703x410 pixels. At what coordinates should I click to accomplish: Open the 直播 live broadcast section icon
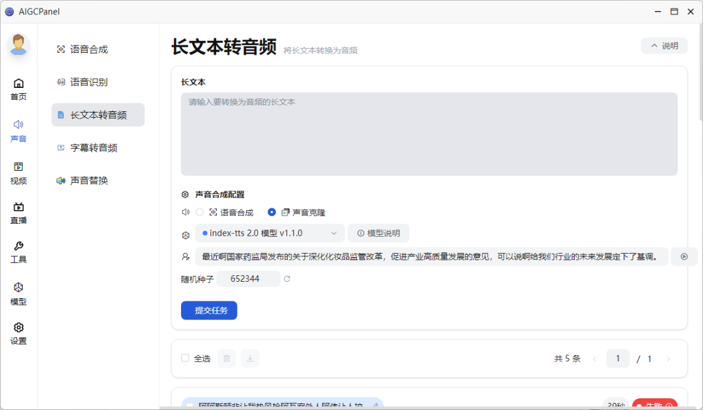[x=18, y=207]
